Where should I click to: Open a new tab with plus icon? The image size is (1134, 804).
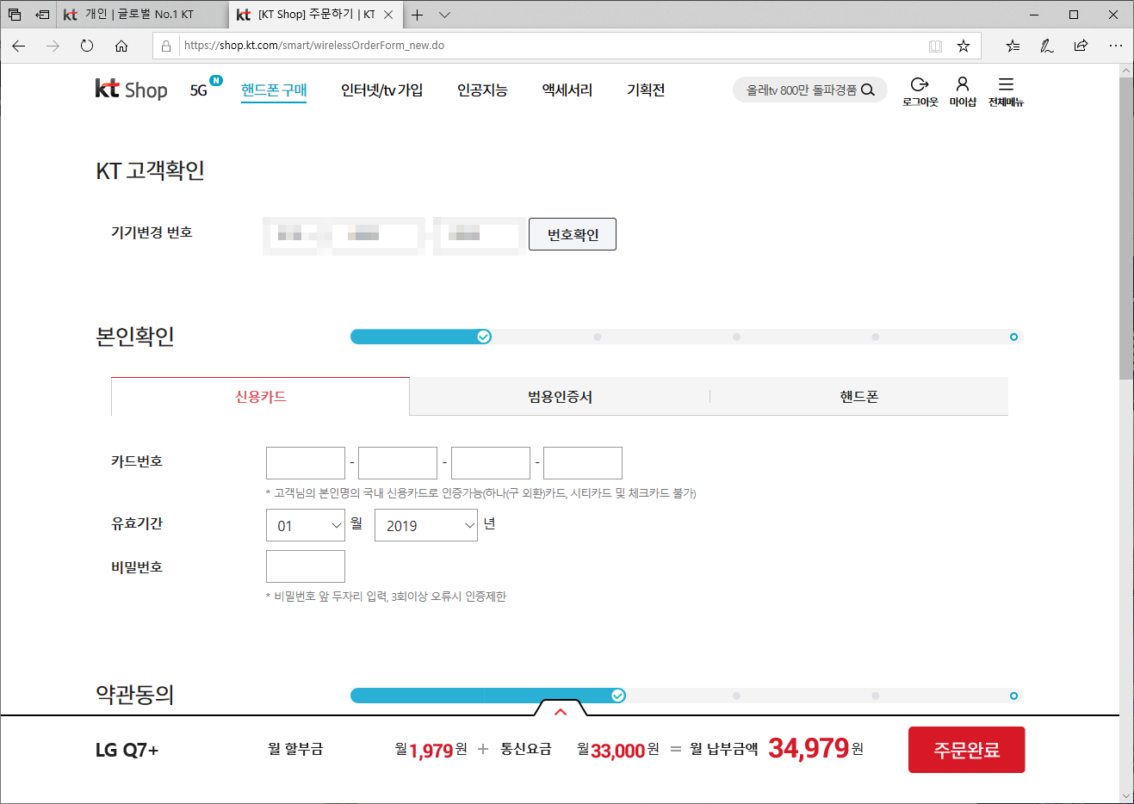click(417, 15)
